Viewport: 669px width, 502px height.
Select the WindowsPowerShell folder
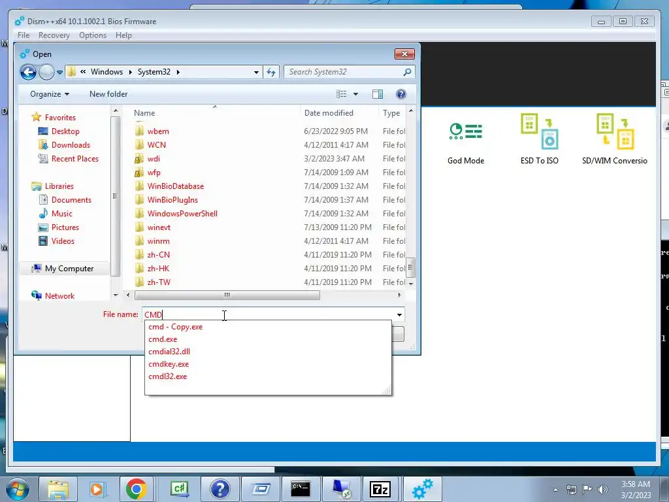click(x=182, y=214)
